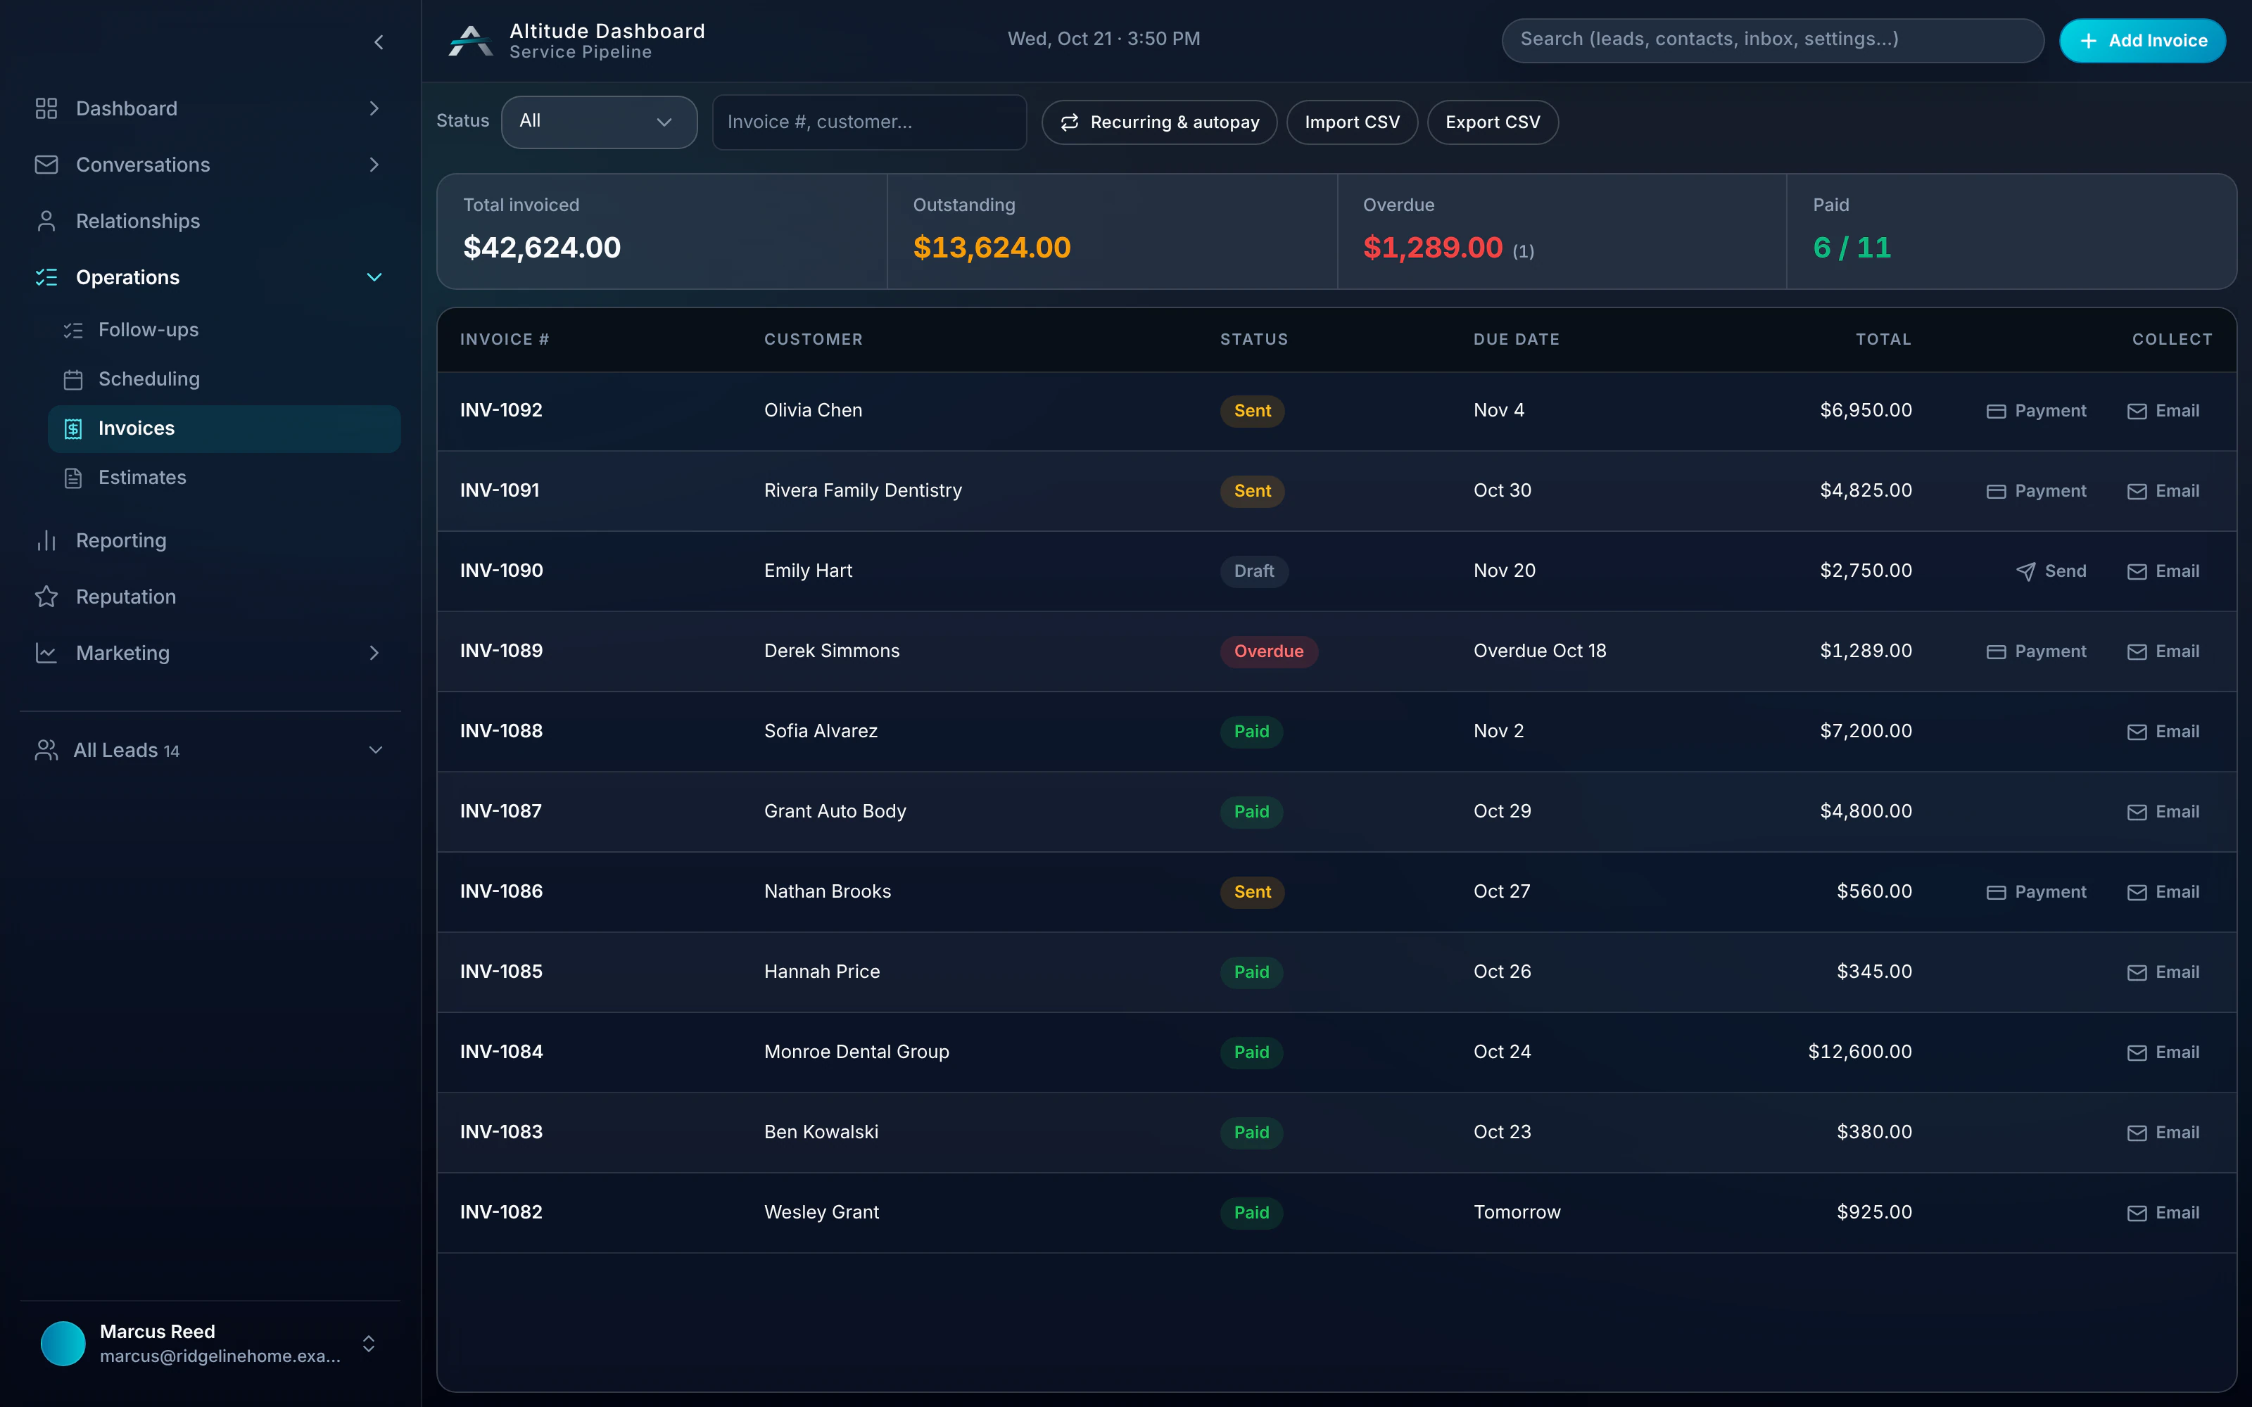Email Wesley Grant invoice INV-1082
Screen dimensions: 2252x1407
[2163, 1213]
